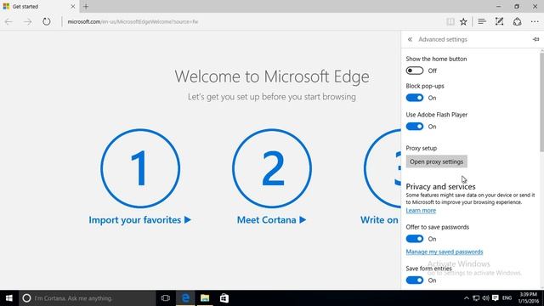Image resolution: width=544 pixels, height=306 pixels.
Task: Open the Store icon on taskbar
Action: 224,298
